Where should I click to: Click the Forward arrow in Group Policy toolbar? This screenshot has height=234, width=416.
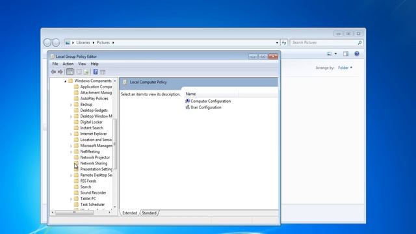click(x=60, y=71)
